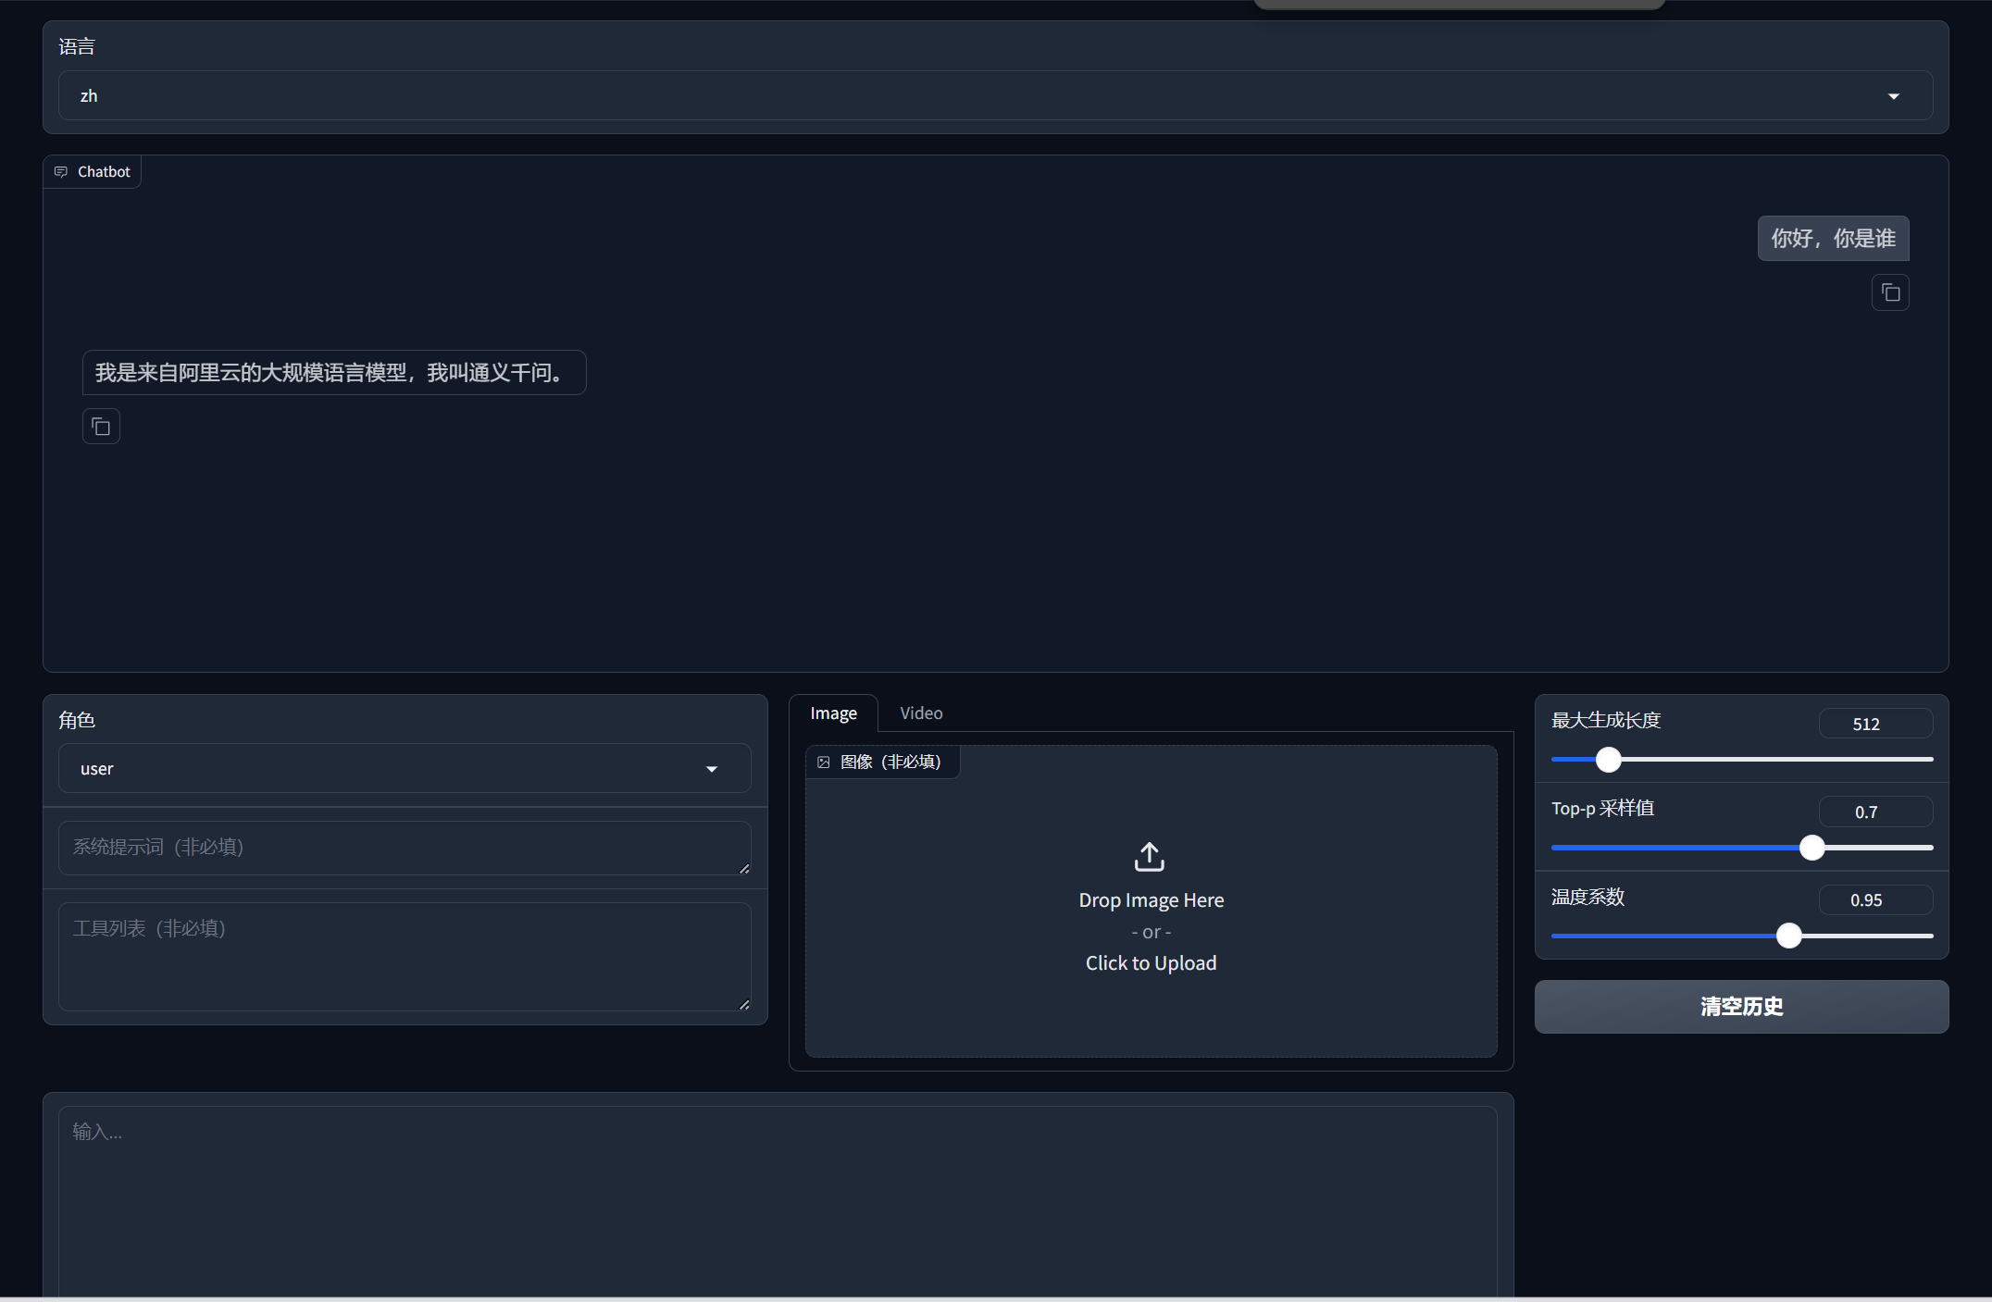Open the 语言 language dropdown
1992x1302 pixels.
click(x=1893, y=96)
